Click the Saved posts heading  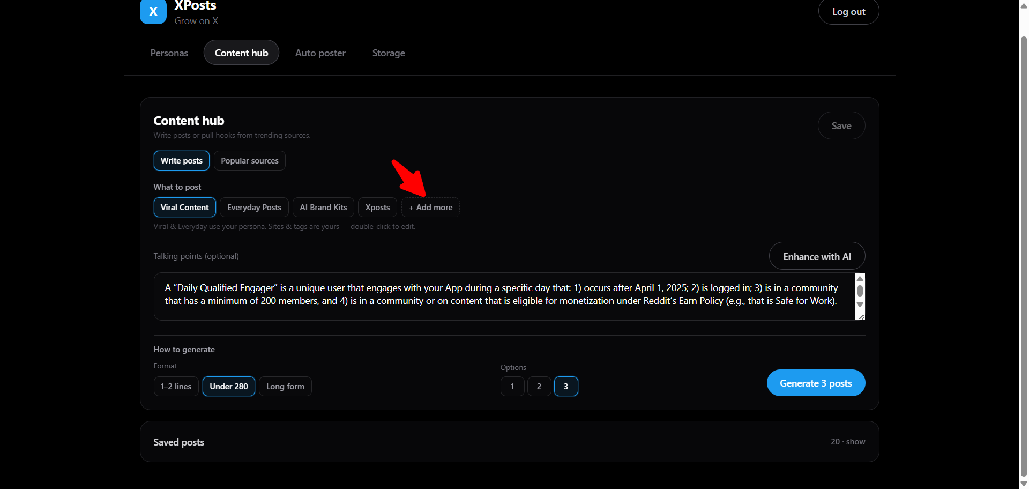(179, 442)
